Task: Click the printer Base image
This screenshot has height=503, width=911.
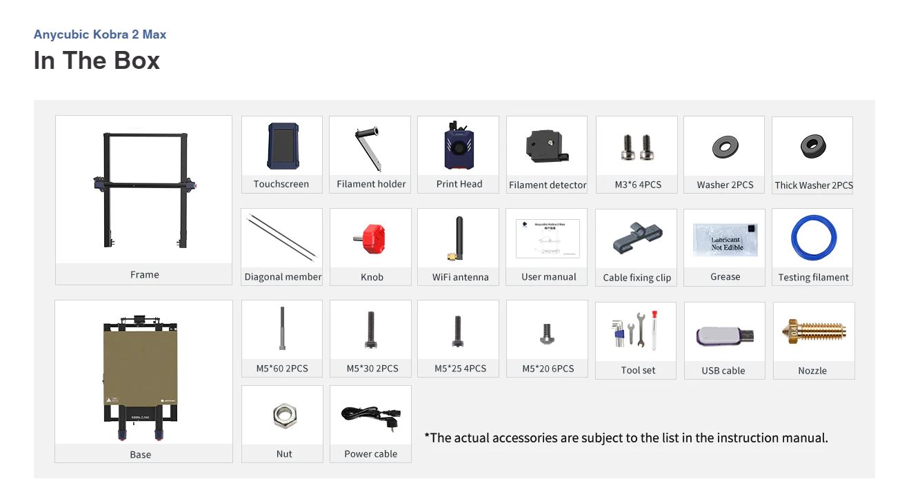Action: 141,378
